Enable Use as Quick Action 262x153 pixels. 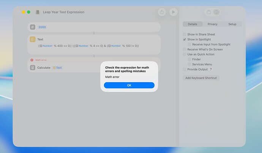185,54
